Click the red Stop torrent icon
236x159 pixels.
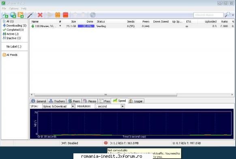(65, 15)
